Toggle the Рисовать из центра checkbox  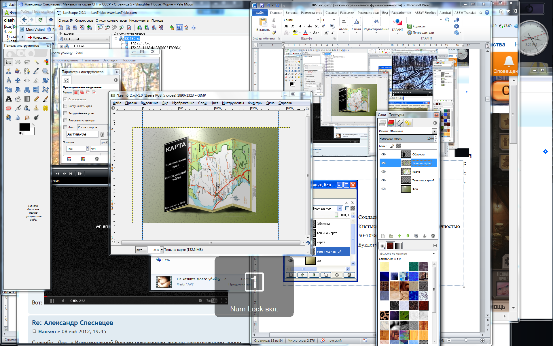click(x=65, y=121)
